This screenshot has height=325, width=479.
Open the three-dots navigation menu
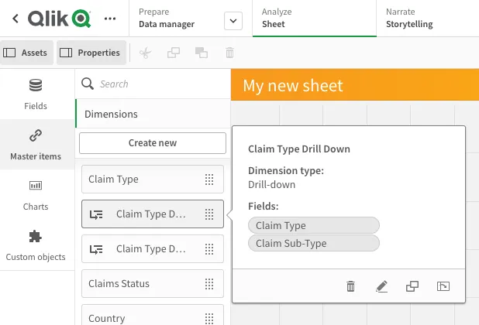(111, 18)
